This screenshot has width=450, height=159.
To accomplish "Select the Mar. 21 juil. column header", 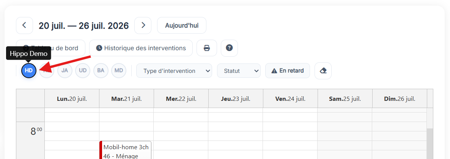I will pyautogui.click(x=127, y=99).
